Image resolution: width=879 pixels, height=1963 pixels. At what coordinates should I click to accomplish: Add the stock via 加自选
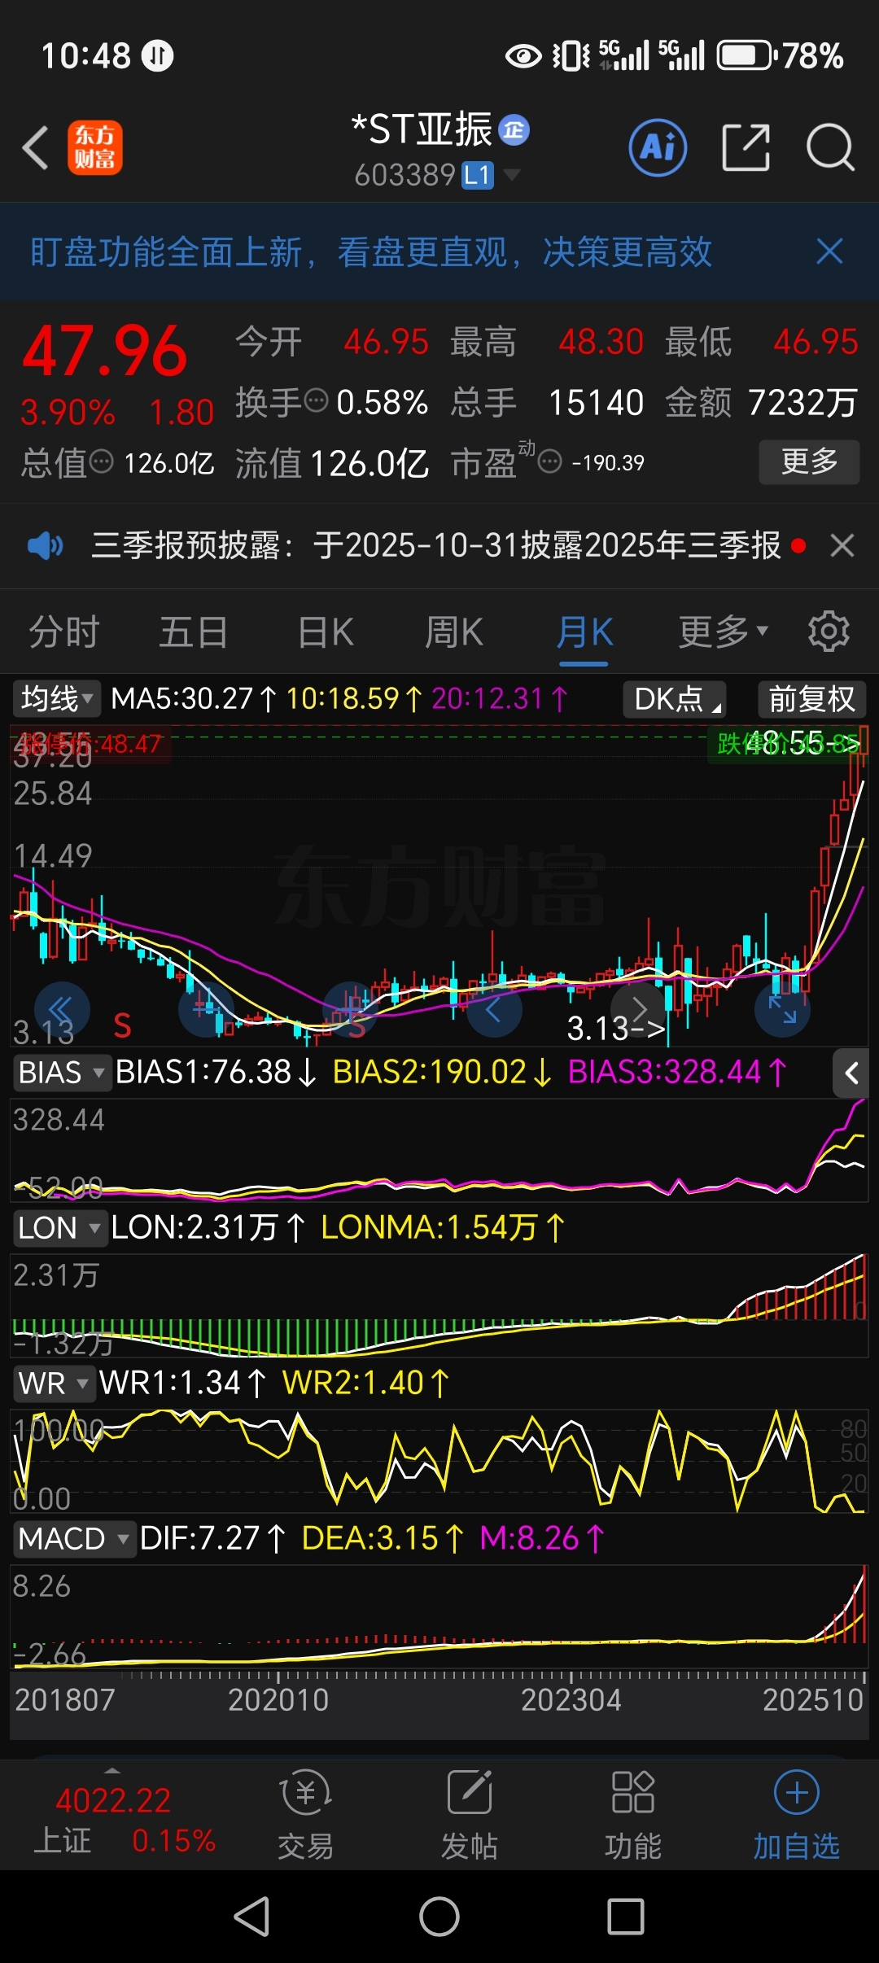point(796,1815)
